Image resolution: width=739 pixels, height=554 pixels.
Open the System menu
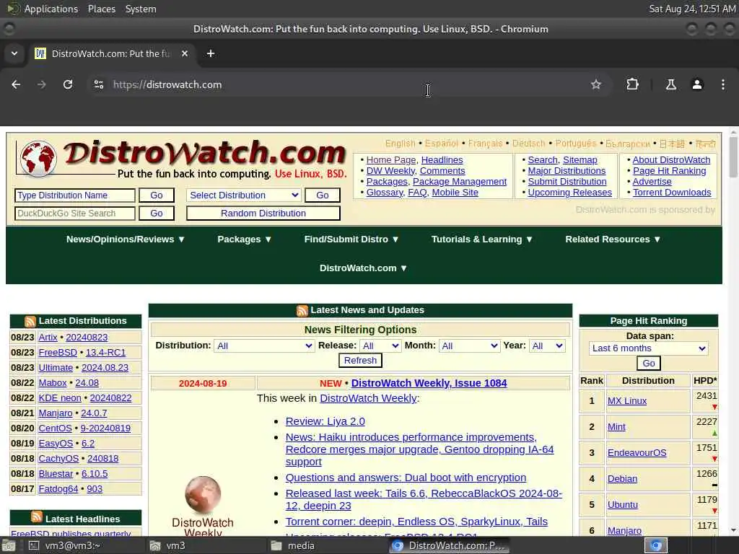[141, 9]
